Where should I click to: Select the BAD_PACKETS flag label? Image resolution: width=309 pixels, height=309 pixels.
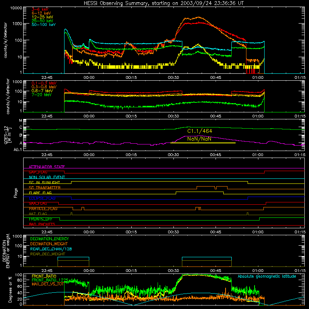point(42,224)
